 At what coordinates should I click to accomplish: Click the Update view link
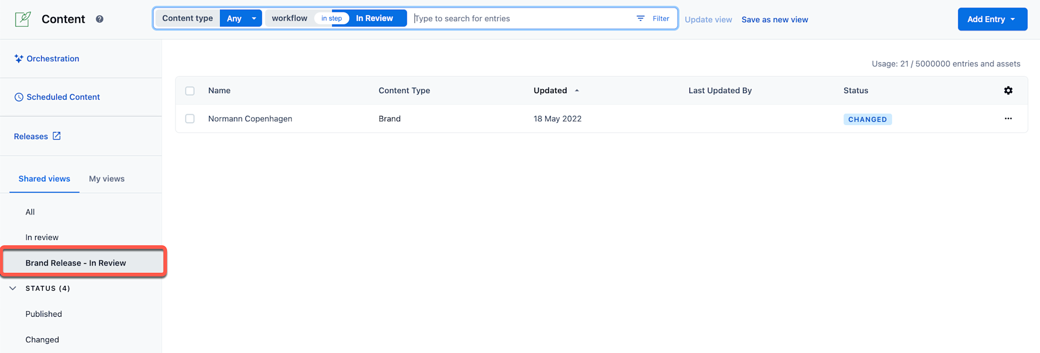708,19
